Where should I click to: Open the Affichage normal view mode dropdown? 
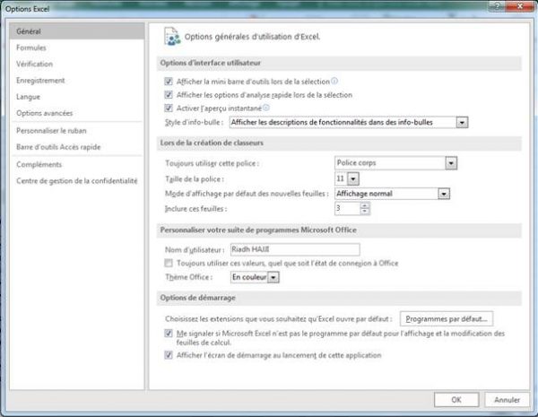coord(443,193)
